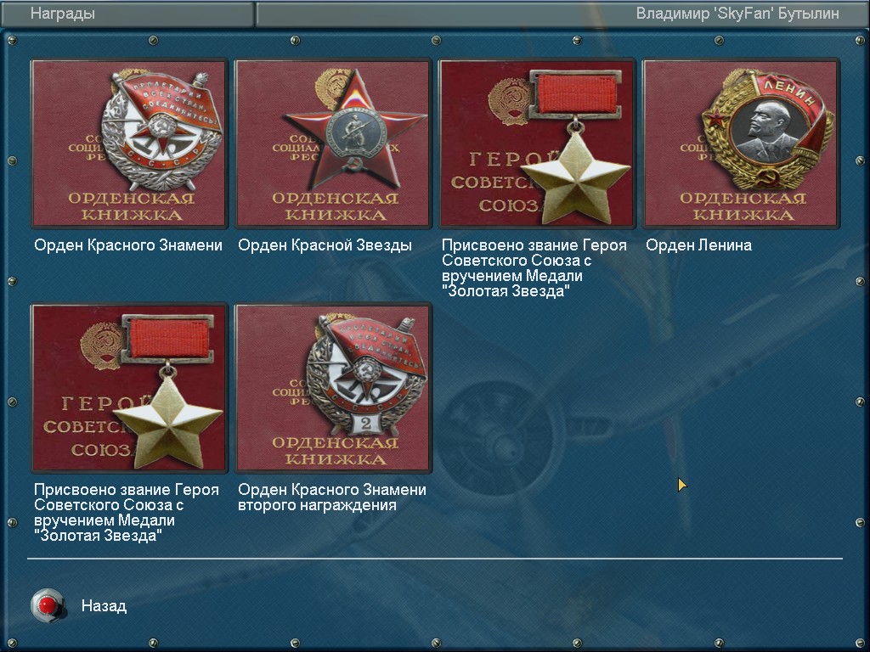Click the pilot name Владимир 'SkyFan' Бутылин
Viewport: 870px width, 652px height.
coord(737,14)
